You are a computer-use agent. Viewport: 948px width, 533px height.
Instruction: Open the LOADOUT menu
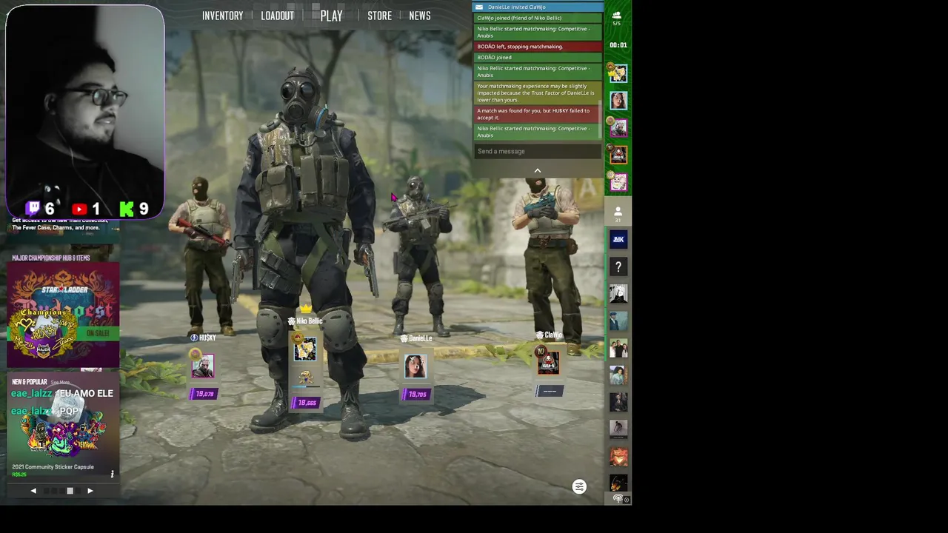[x=277, y=16]
